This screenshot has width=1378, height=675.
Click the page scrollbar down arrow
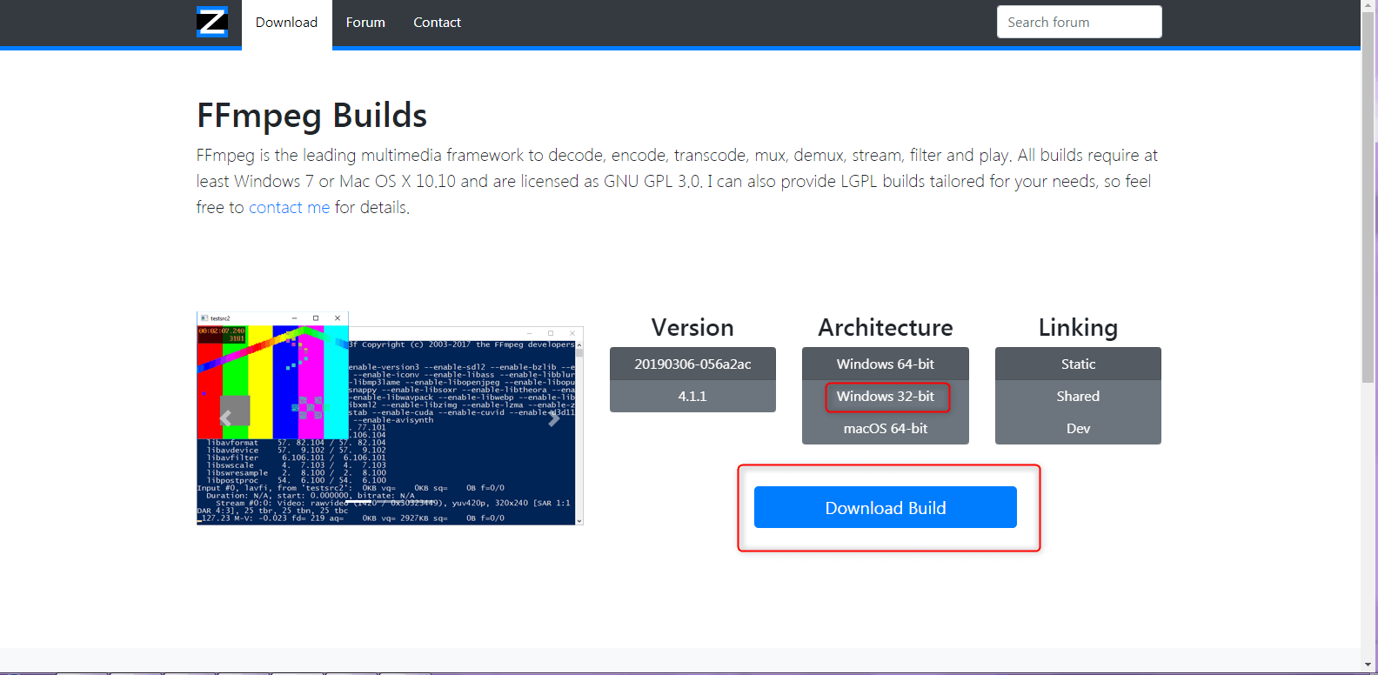[1368, 665]
